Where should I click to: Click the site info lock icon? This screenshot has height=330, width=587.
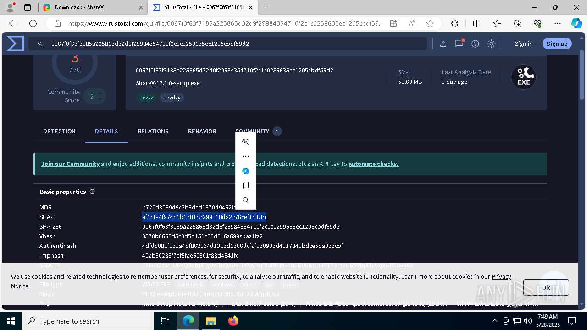pyautogui.click(x=58, y=23)
